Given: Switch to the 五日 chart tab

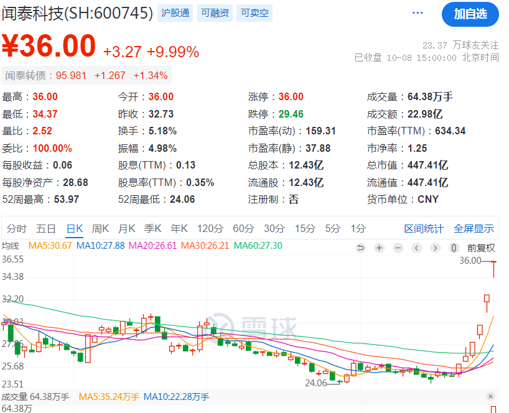Looking at the screenshot, I should click(46, 229).
